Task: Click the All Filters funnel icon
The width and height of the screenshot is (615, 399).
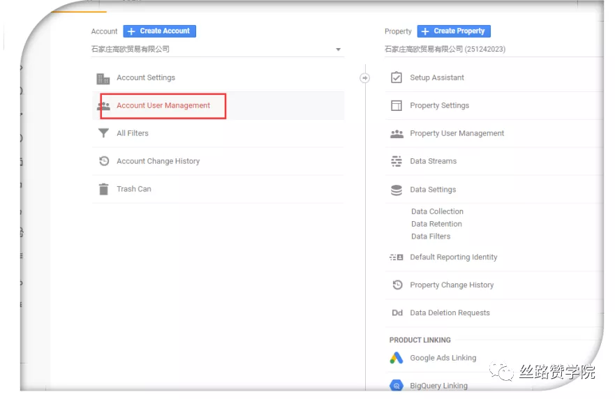Action: (103, 133)
